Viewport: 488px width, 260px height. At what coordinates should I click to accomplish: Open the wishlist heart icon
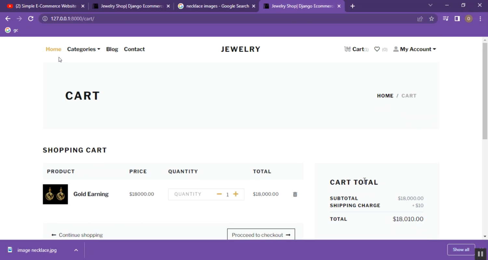coord(377,49)
